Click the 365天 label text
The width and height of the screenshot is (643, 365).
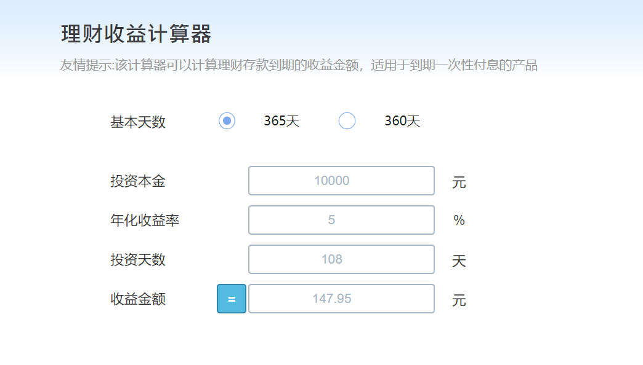(281, 120)
